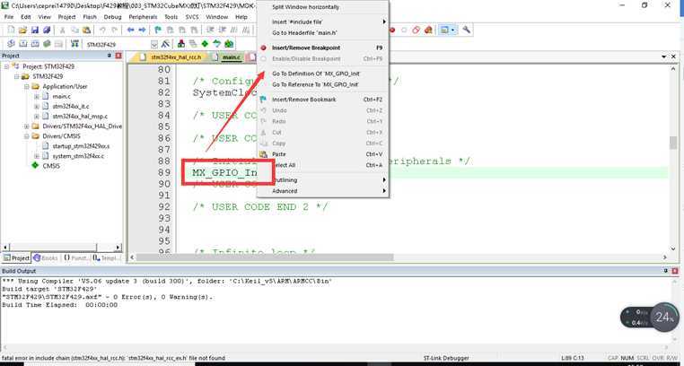This screenshot has height=366, width=684.
Task: Open the Advanced submenu in context menu
Action: (323, 191)
